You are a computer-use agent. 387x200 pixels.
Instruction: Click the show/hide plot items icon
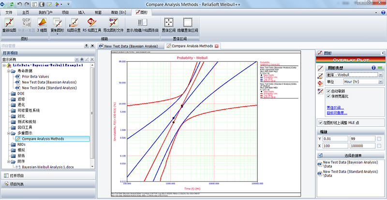(x=142, y=23)
